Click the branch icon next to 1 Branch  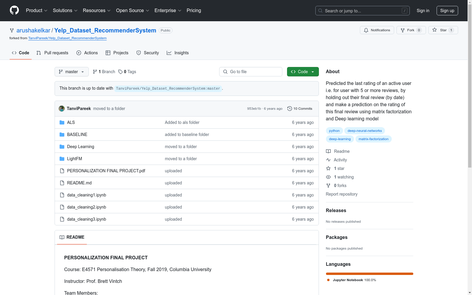(95, 72)
